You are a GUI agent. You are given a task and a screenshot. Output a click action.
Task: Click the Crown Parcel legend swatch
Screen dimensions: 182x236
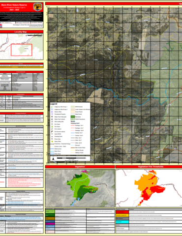[x=73, y=112]
